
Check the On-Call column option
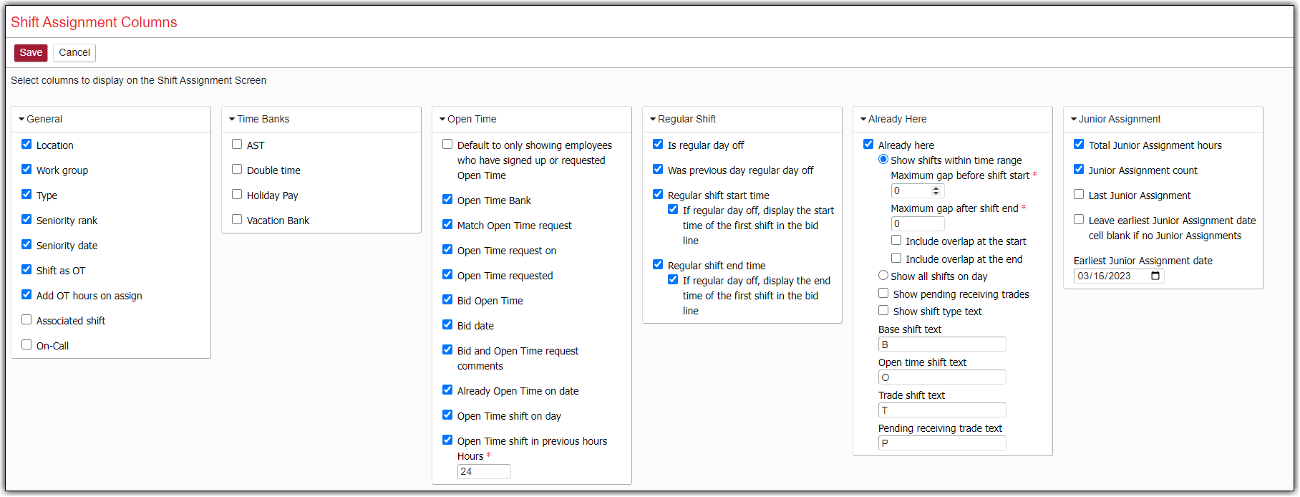coord(26,345)
